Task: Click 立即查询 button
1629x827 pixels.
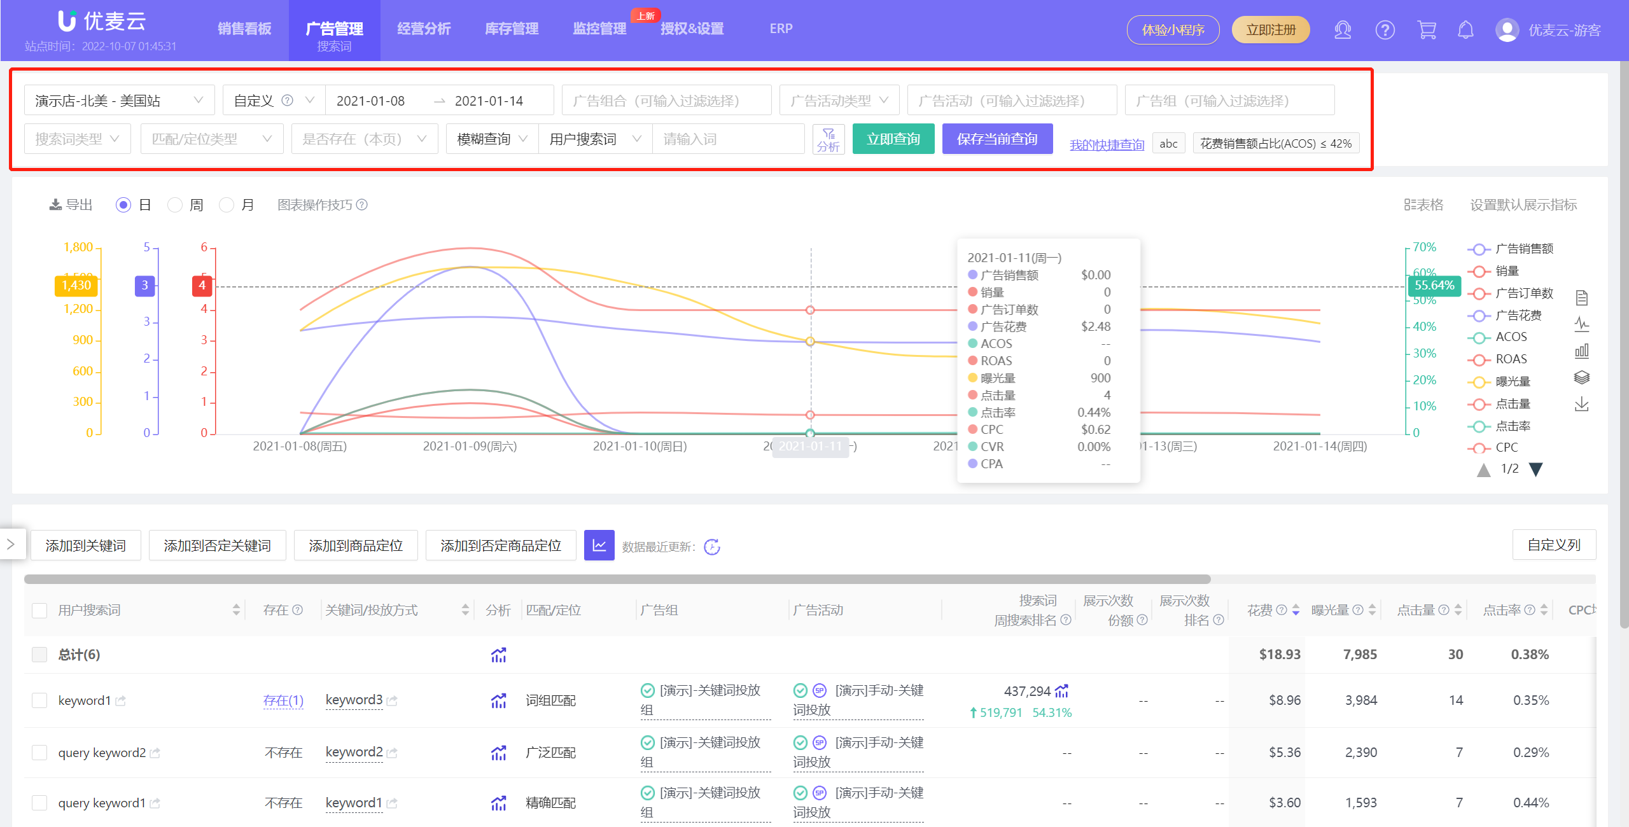Action: pos(893,139)
